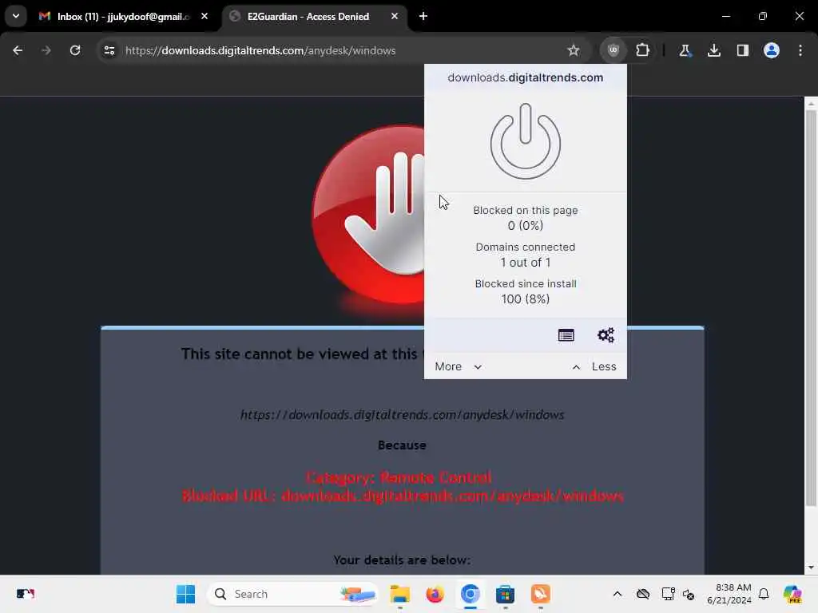Open notifications bell icon

764,594
